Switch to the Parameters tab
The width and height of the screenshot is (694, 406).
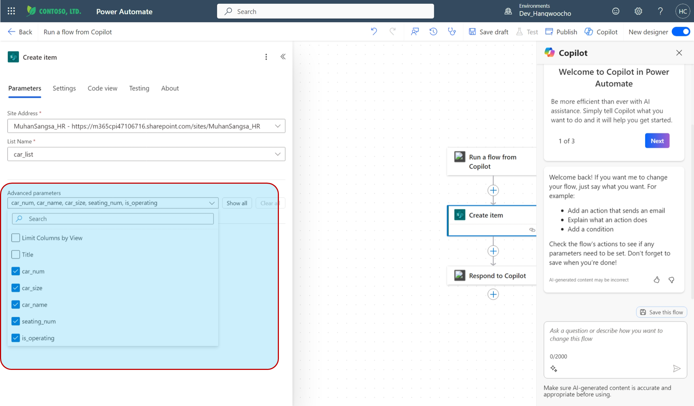25,88
